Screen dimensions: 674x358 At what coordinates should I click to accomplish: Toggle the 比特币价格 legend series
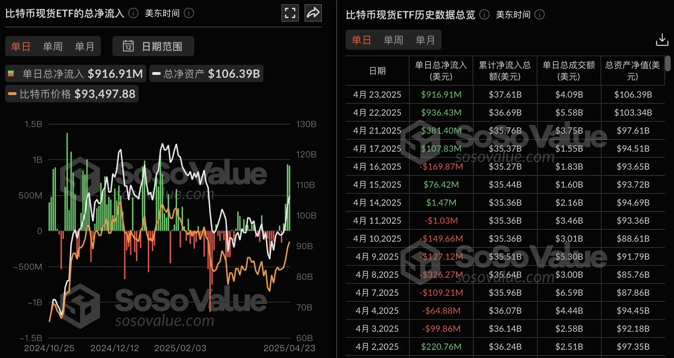point(72,94)
